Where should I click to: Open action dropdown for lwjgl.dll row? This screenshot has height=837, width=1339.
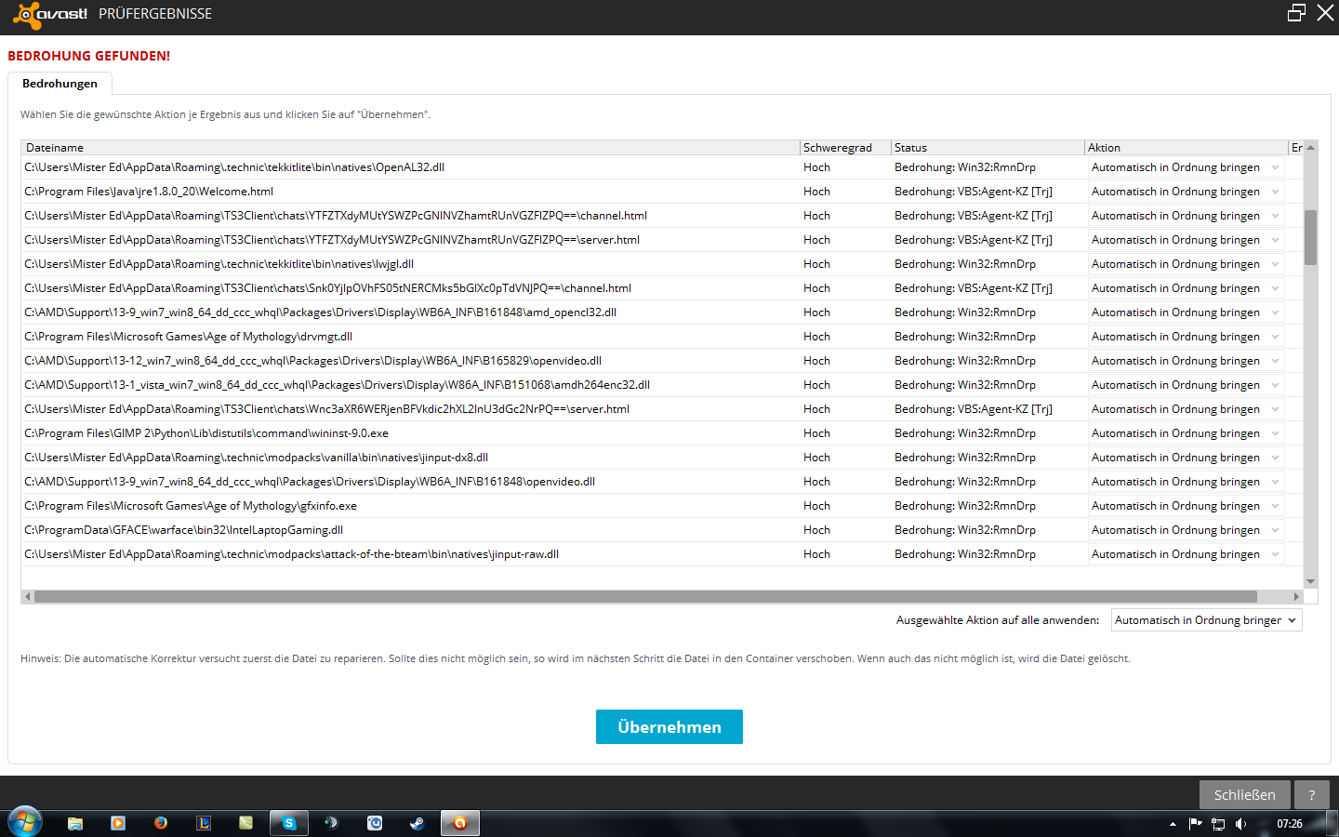1186,264
